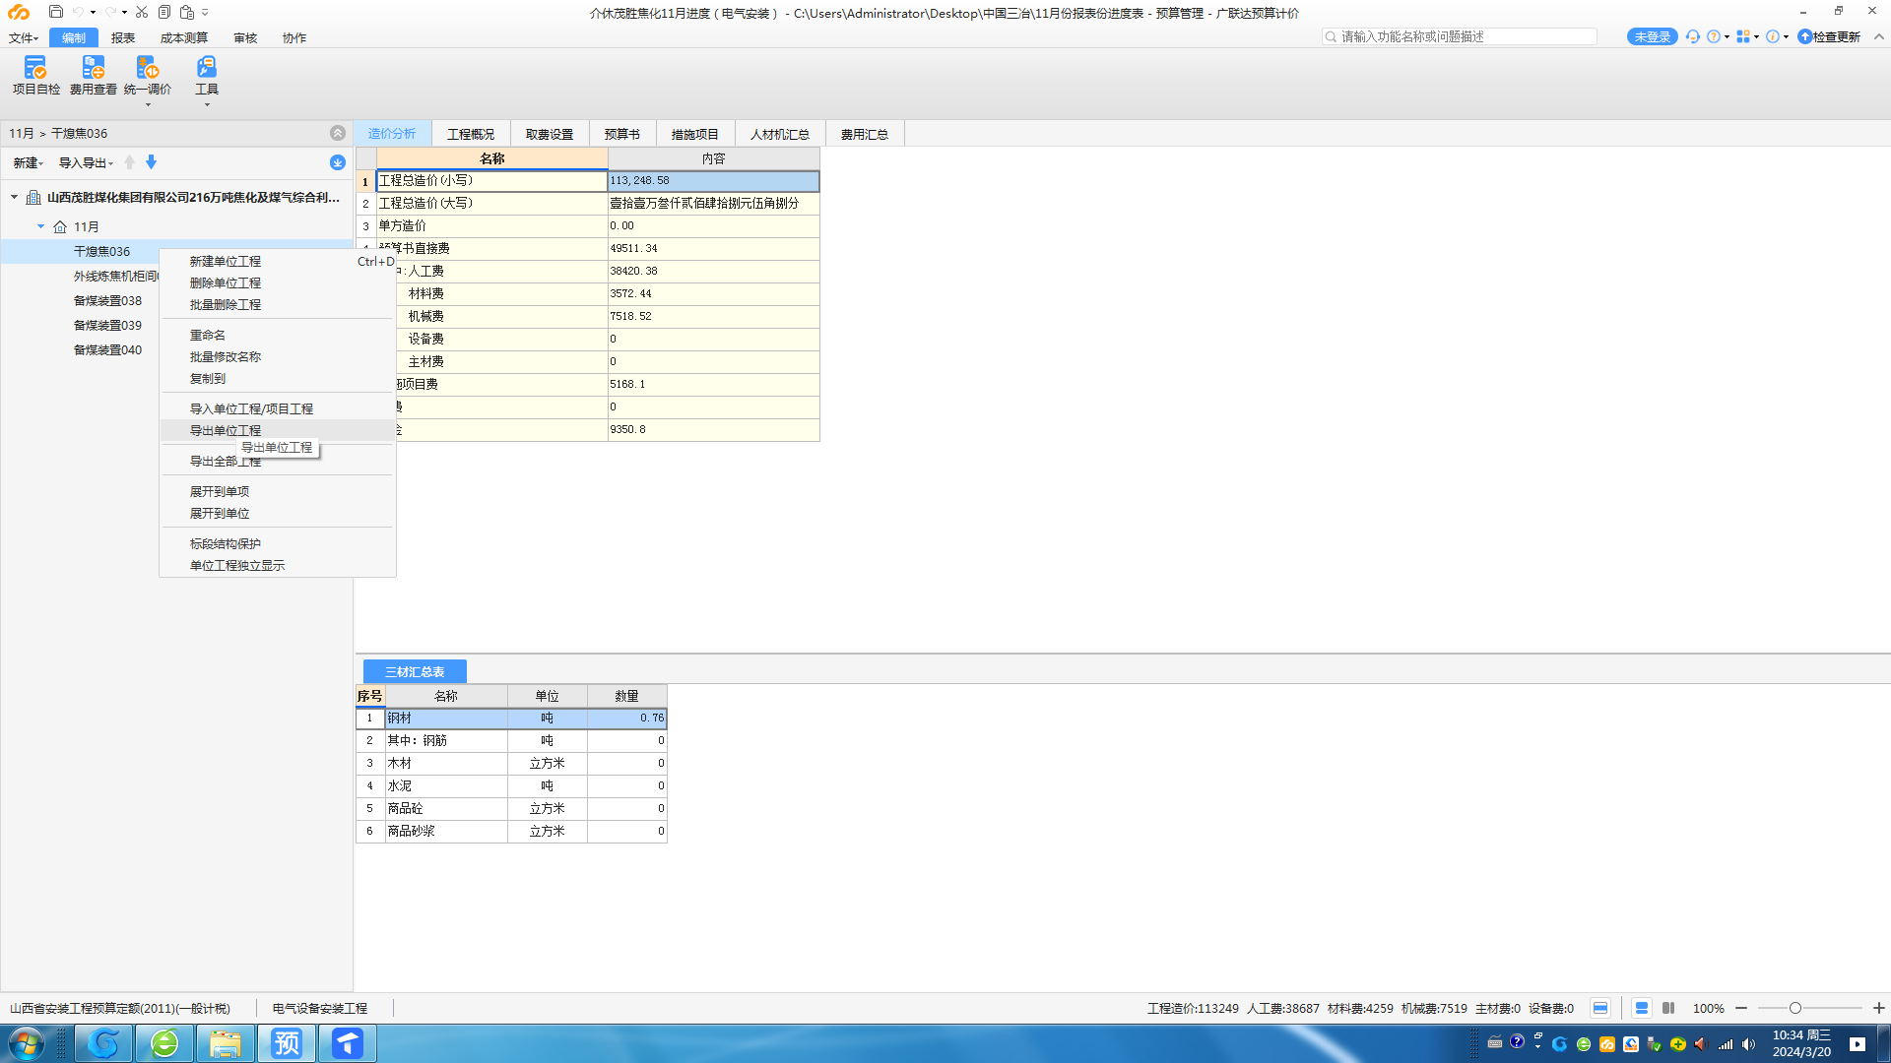The height and width of the screenshot is (1063, 1891).
Task: Open the 取费设置 tab
Action: (x=550, y=134)
